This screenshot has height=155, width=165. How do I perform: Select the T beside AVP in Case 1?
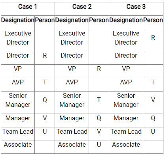click(x=45, y=82)
